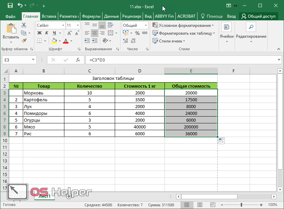Click the Save icon in title bar
The height and width of the screenshot is (209, 284).
[10, 5]
